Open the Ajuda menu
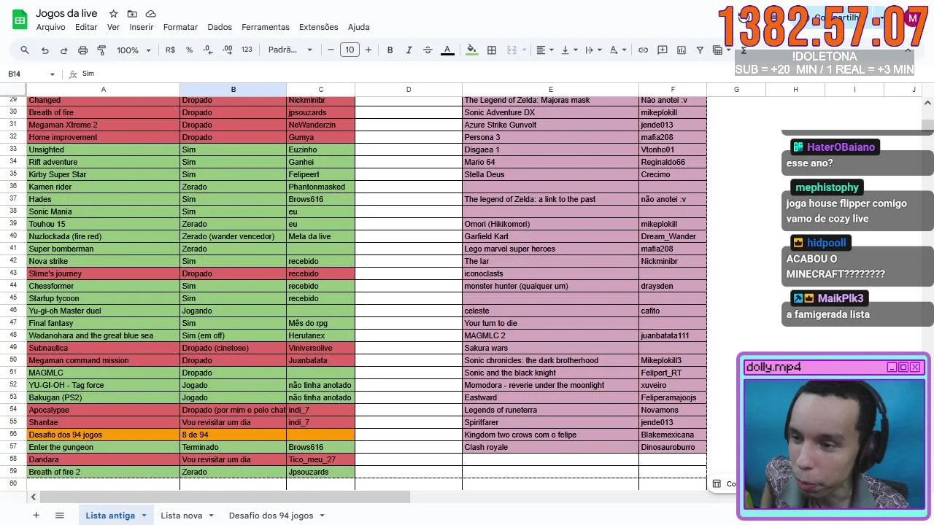The height and width of the screenshot is (525, 934). tap(359, 27)
